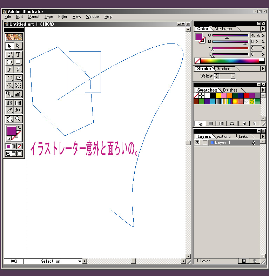Click the Rectangle tool

point(18,62)
